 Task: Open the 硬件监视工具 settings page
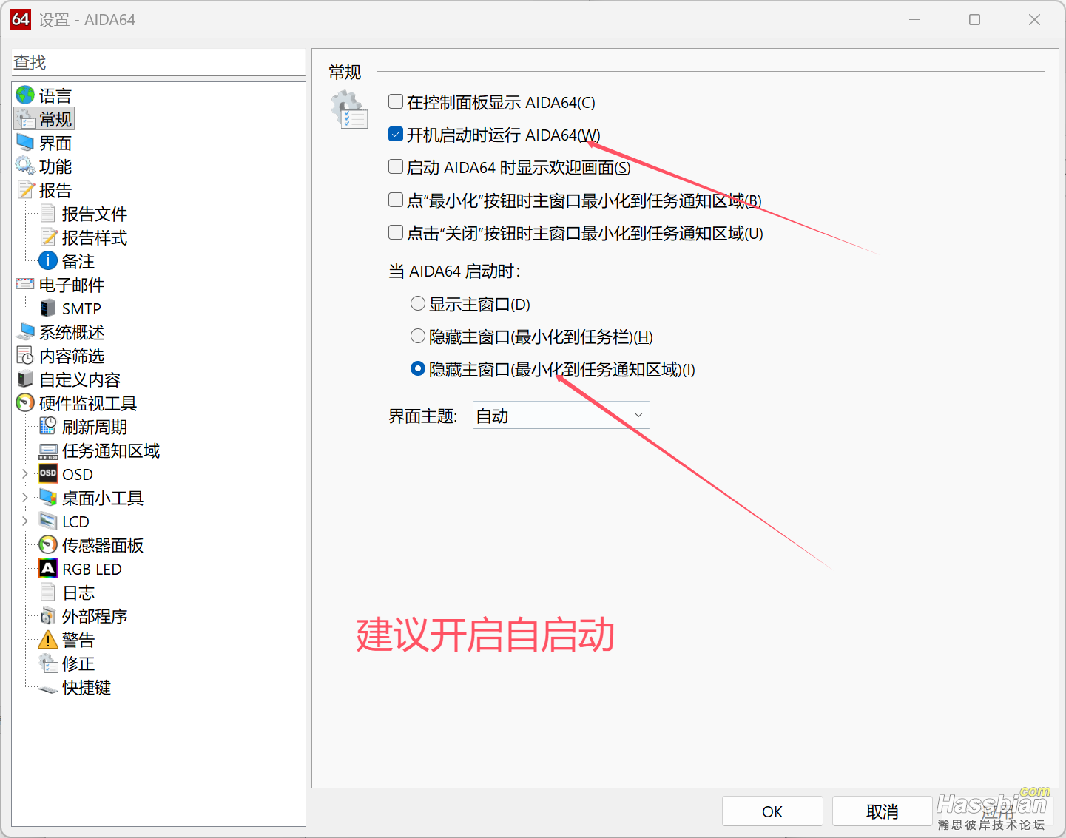click(x=88, y=403)
